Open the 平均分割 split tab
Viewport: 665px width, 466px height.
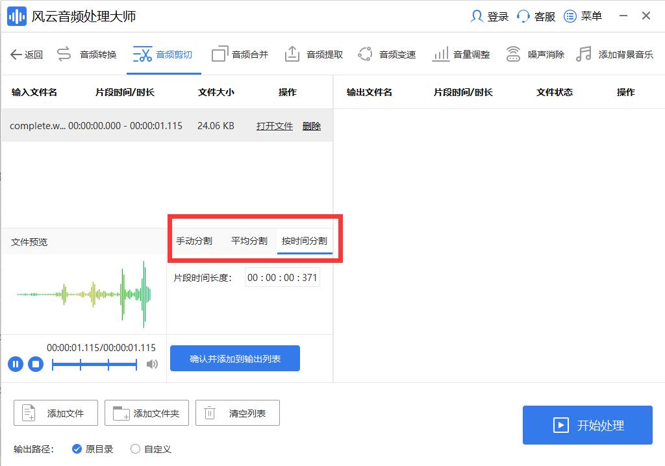[249, 239]
